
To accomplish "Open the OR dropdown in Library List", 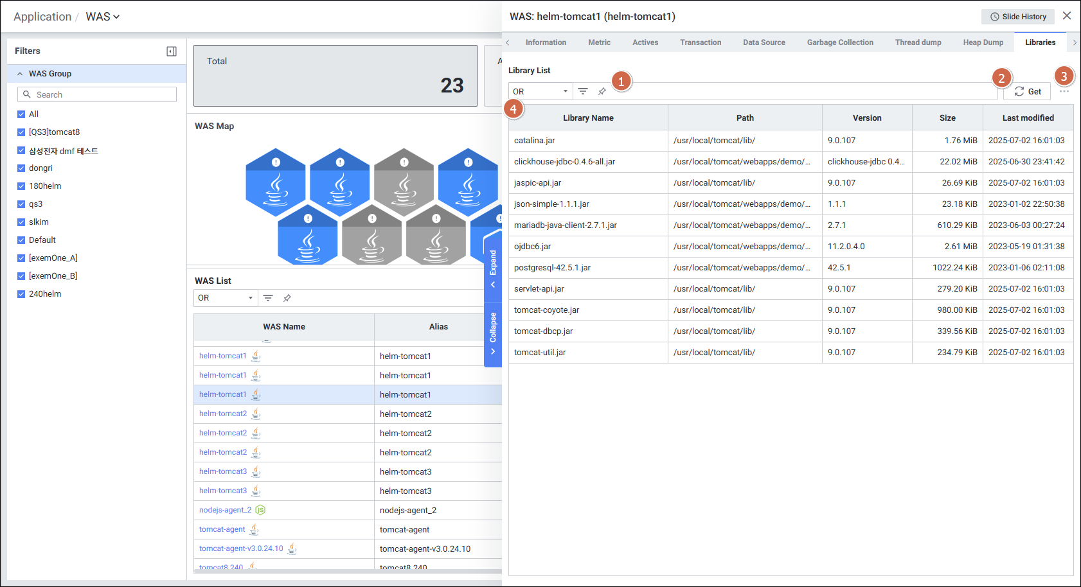I will click(540, 91).
